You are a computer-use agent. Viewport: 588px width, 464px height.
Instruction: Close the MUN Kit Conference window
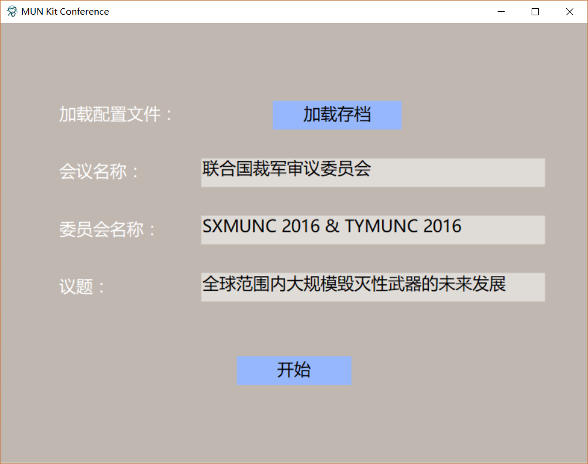pos(569,12)
